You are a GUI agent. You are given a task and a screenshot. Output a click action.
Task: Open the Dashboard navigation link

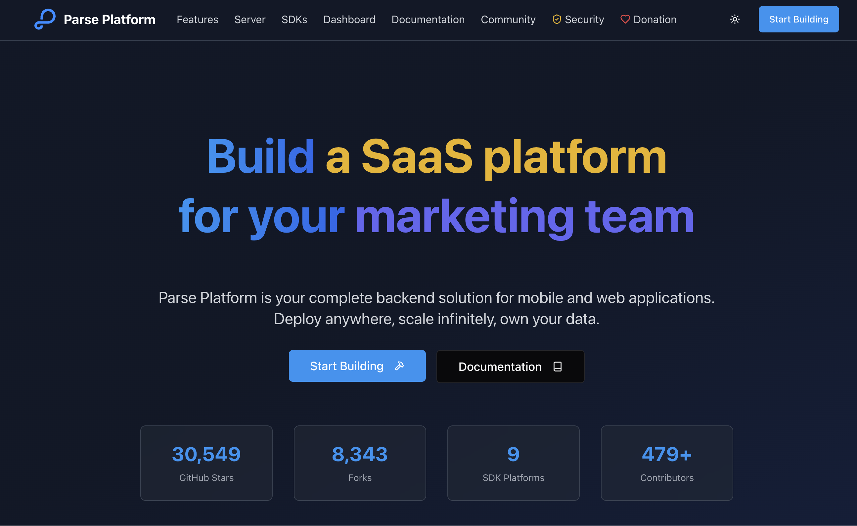(349, 20)
